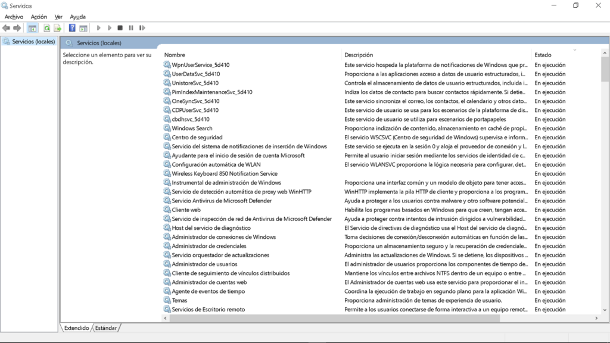
Task: Select Cliente de seguimiento de vínculos distribuidos
Action: tap(231, 273)
